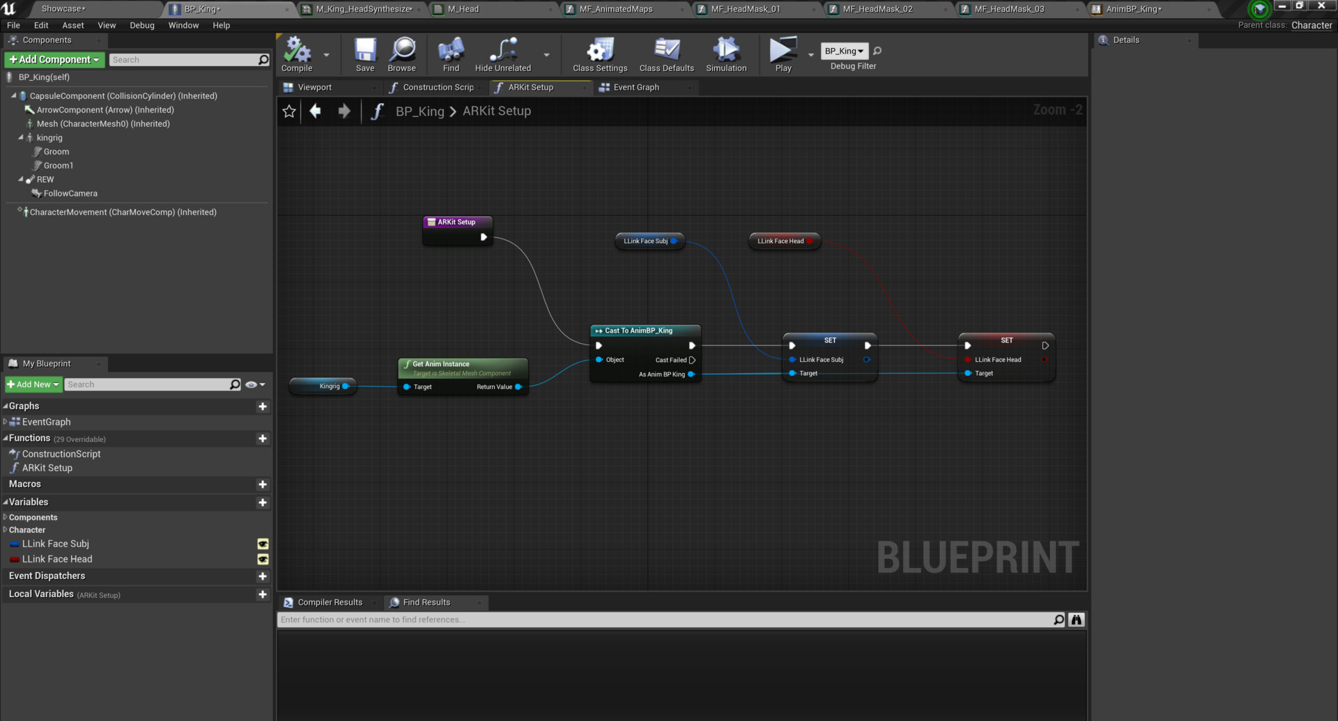Open Play options dropdown arrow

point(810,54)
